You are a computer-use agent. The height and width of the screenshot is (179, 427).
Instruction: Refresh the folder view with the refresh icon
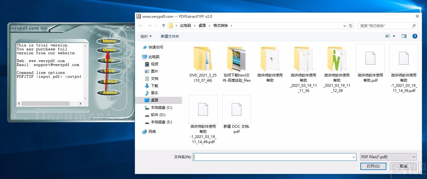(350, 26)
